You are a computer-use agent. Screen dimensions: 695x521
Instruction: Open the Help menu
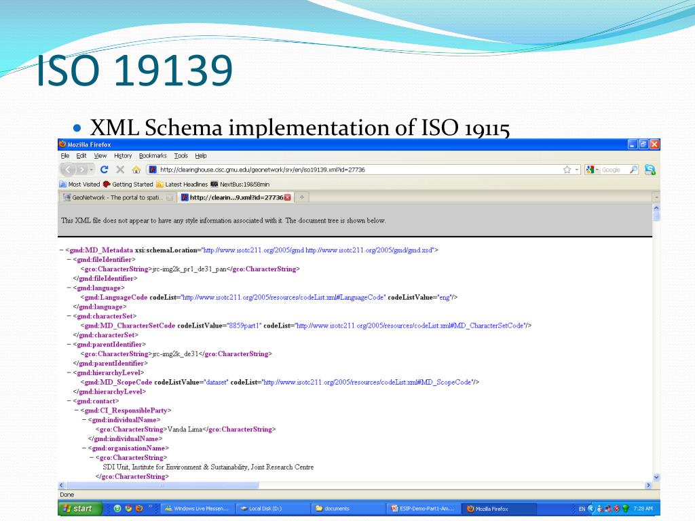pos(201,156)
